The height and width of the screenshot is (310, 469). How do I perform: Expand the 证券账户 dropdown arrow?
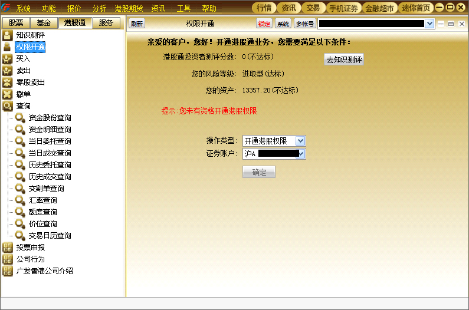[x=301, y=154]
